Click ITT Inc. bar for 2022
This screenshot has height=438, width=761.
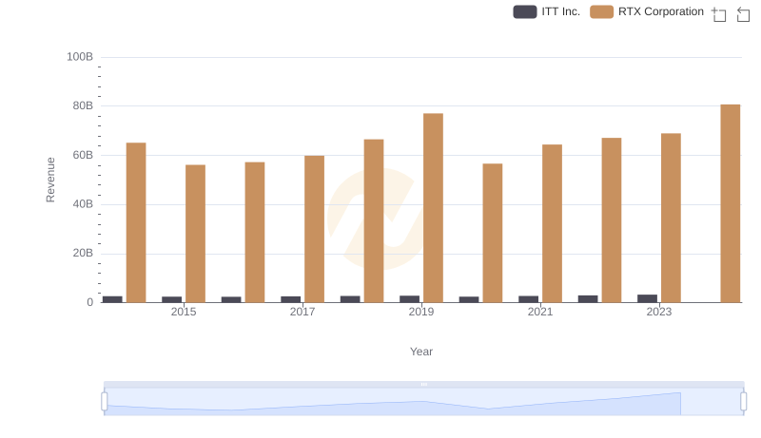pyautogui.click(x=588, y=299)
